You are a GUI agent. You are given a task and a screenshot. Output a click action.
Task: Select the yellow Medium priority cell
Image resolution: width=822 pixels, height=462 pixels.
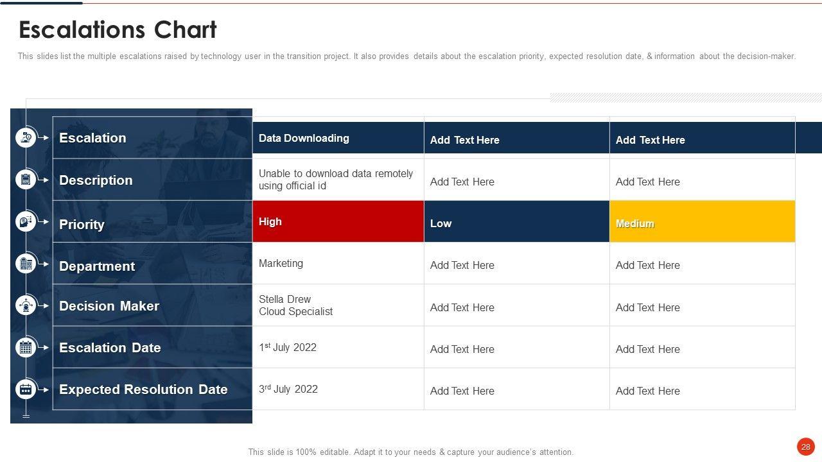(702, 221)
